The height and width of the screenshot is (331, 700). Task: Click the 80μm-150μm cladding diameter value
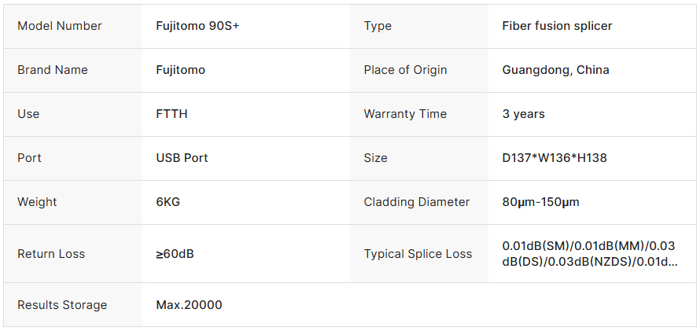click(540, 202)
